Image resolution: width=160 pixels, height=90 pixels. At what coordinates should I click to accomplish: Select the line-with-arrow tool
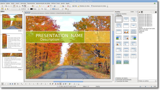[x=8, y=84]
